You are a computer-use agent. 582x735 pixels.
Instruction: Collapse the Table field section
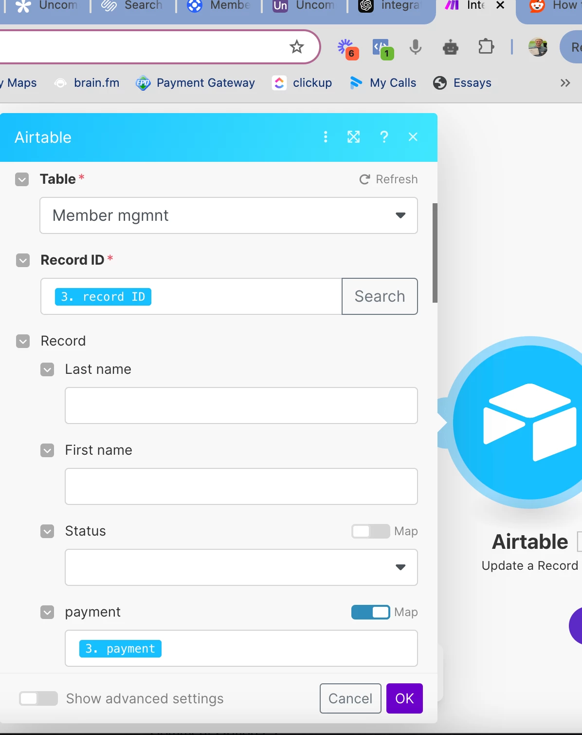click(x=22, y=179)
